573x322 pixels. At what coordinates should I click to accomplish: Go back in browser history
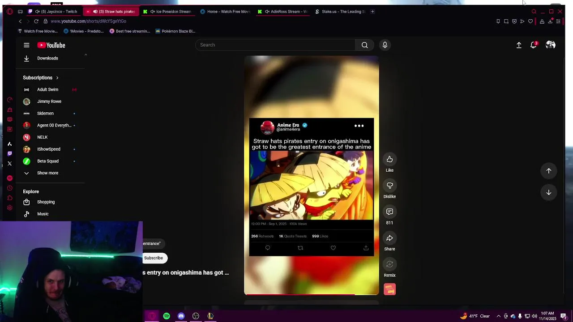[20, 21]
